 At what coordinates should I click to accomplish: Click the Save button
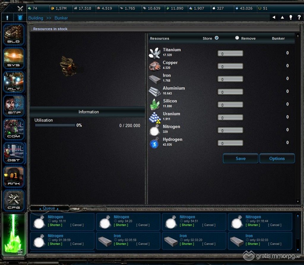[240, 159]
